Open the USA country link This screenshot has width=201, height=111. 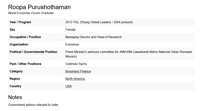point(68,86)
